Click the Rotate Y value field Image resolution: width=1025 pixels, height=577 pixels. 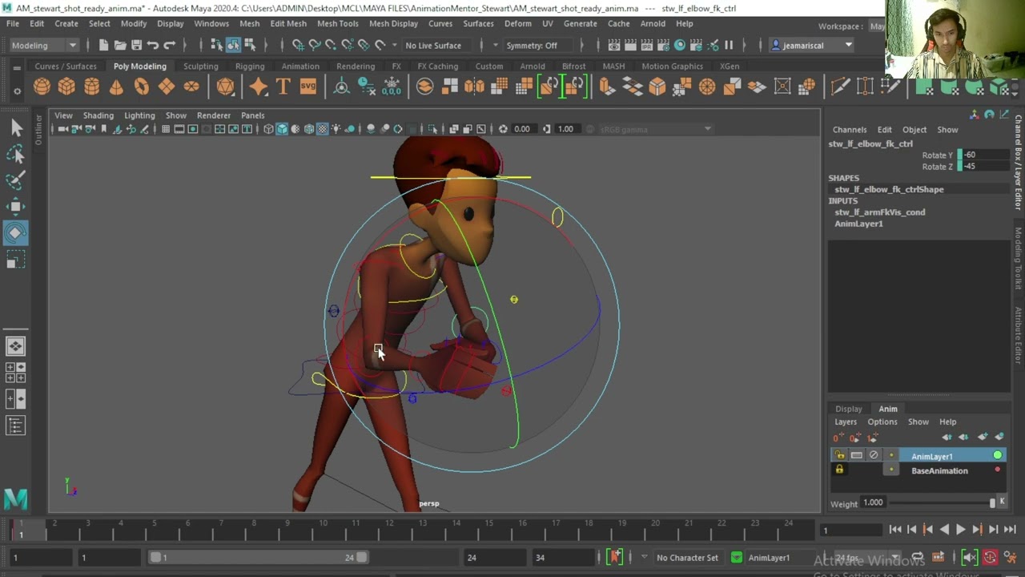click(x=985, y=155)
